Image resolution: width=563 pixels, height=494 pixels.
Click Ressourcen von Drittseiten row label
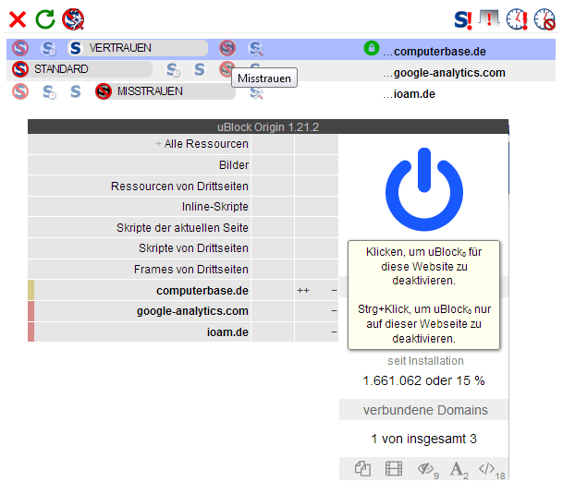179,187
